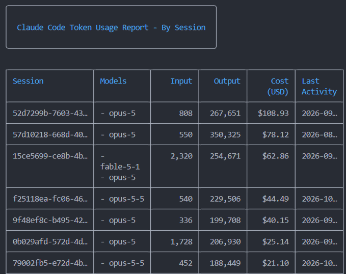Click the report title 'Claude Code Token Usage Report - By Session'
This screenshot has width=346, height=274.
coord(111,28)
